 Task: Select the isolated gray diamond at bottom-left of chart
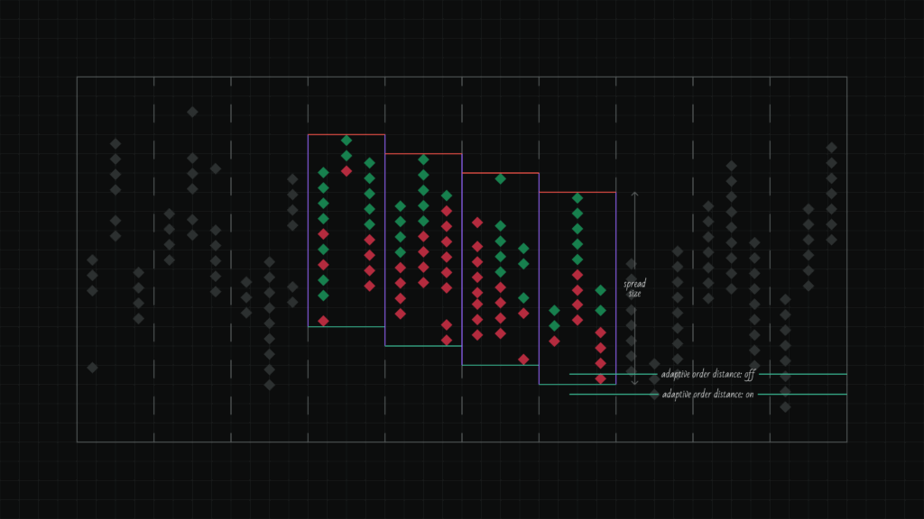[92, 367]
